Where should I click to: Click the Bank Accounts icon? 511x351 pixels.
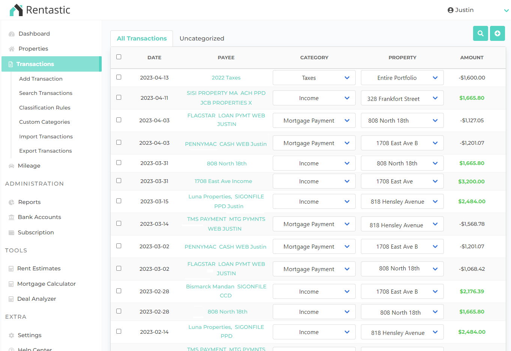[11, 217]
